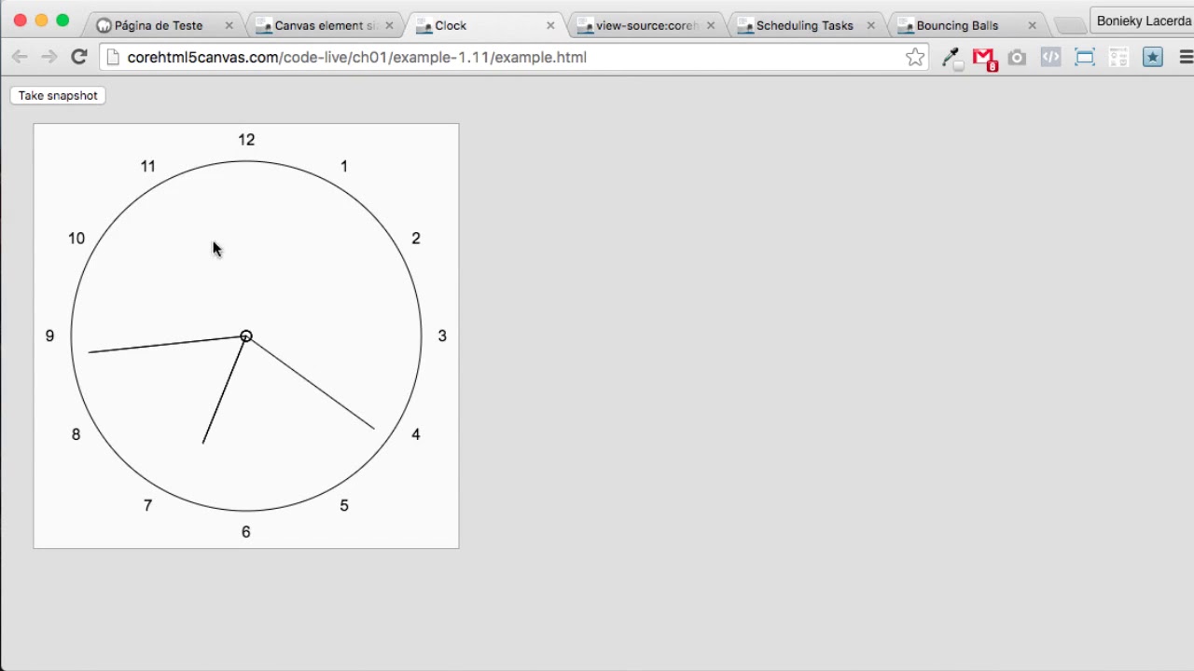Click the code brackets extension icon
The image size is (1194, 671).
[1050, 58]
